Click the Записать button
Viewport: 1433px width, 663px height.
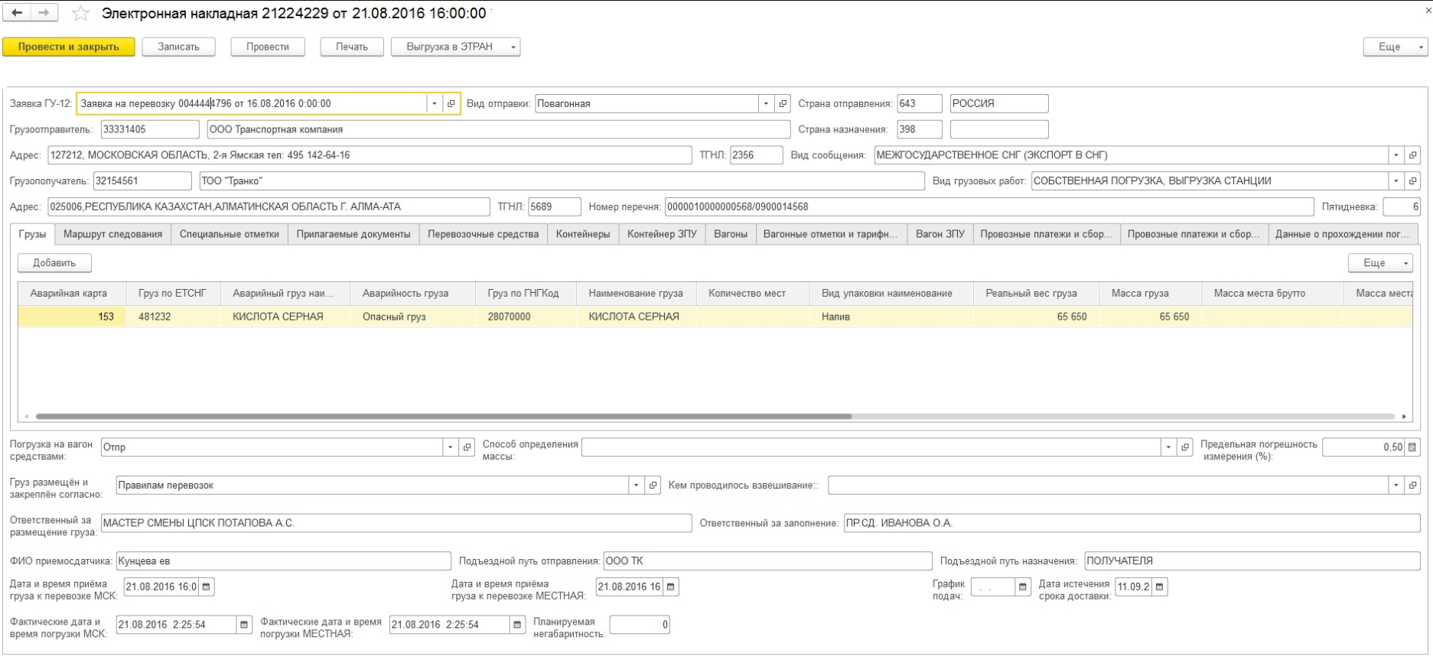tap(178, 47)
